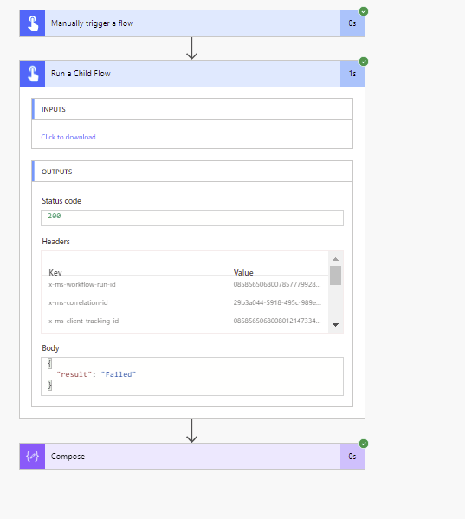
Task: Click the Key column header
Action: click(x=55, y=272)
